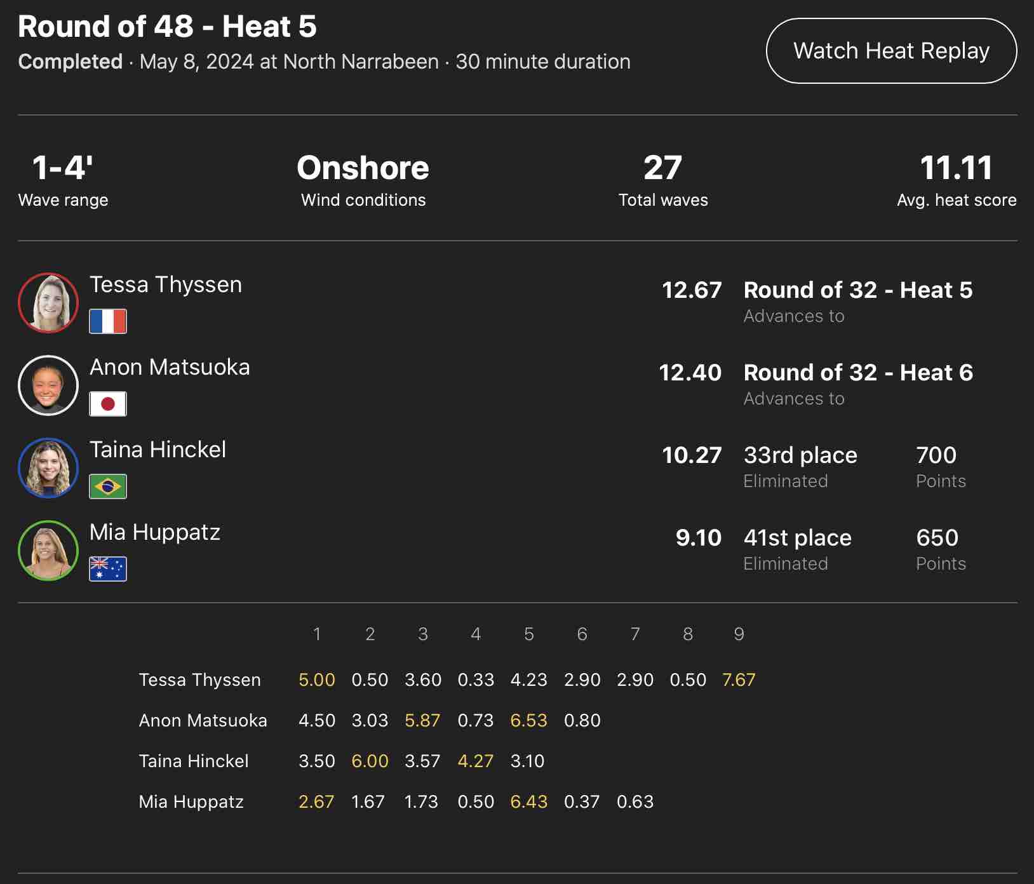
Task: Click Tessa Thyssen's name in athlete list
Action: 166,285
